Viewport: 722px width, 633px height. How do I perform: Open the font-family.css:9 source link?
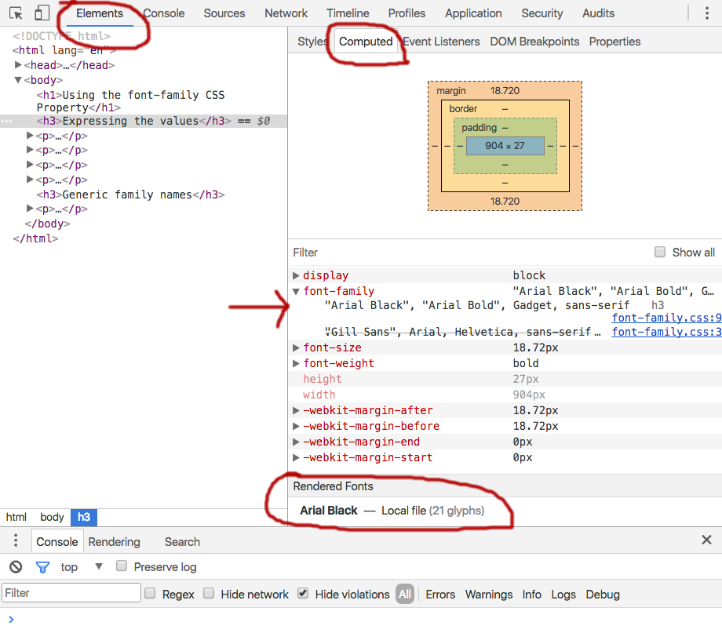[666, 318]
